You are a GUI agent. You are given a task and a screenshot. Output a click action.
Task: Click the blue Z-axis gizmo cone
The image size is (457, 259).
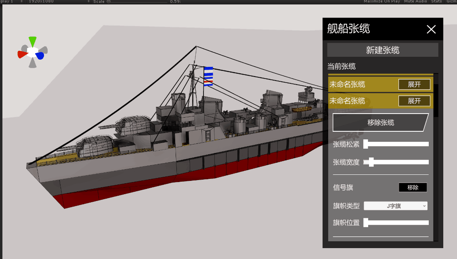pyautogui.click(x=40, y=56)
